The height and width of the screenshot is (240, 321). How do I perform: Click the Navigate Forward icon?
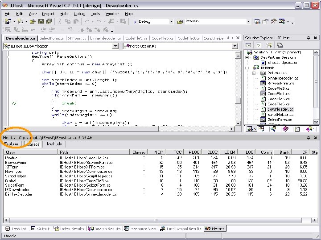click(x=123, y=21)
